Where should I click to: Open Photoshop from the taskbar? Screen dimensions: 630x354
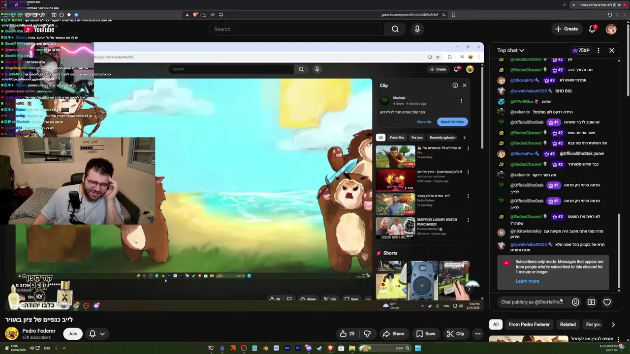click(276, 348)
